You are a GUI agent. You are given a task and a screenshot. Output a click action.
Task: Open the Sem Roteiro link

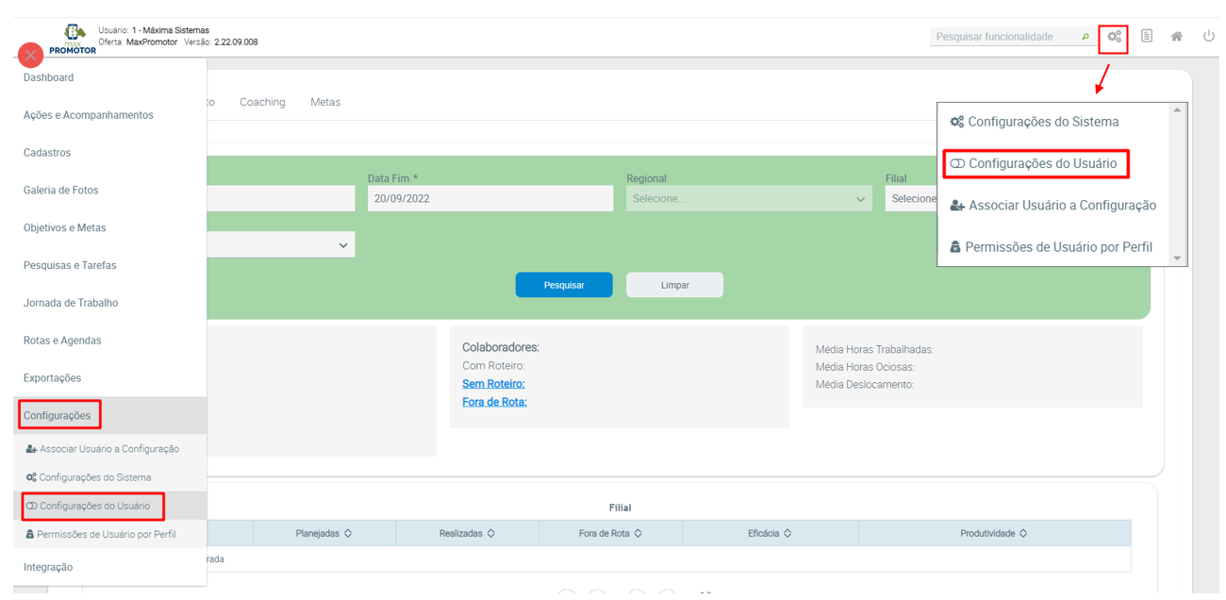tap(493, 384)
